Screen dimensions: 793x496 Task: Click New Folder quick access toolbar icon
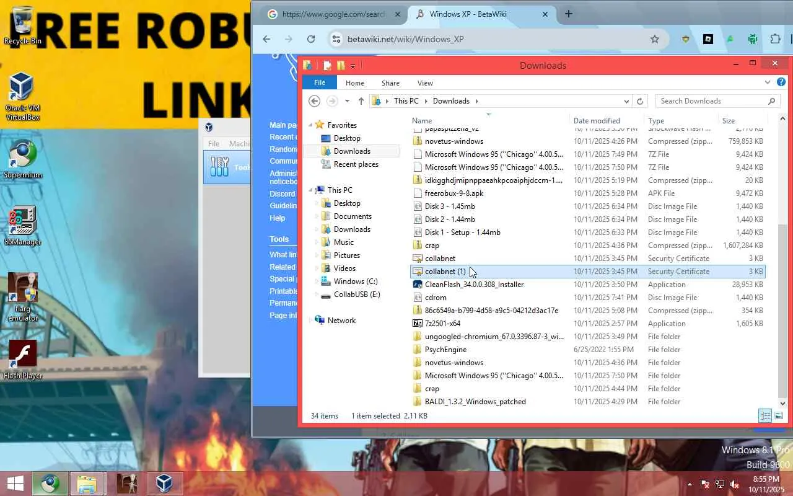point(340,66)
